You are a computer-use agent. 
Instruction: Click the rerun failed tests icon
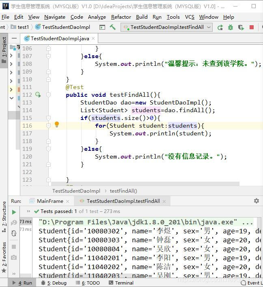point(14,223)
